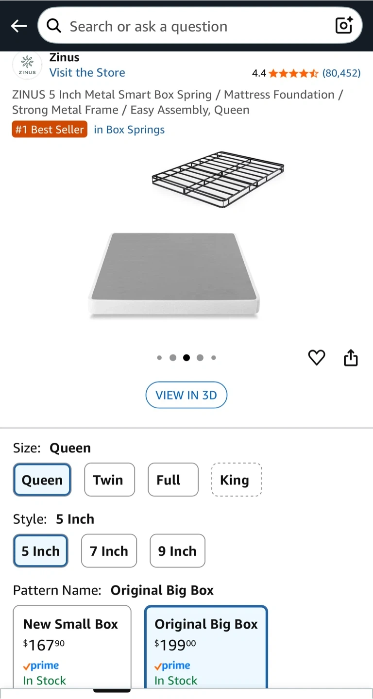Click the search or ask input field
Screen dimensions: 373x699
(x=194, y=26)
